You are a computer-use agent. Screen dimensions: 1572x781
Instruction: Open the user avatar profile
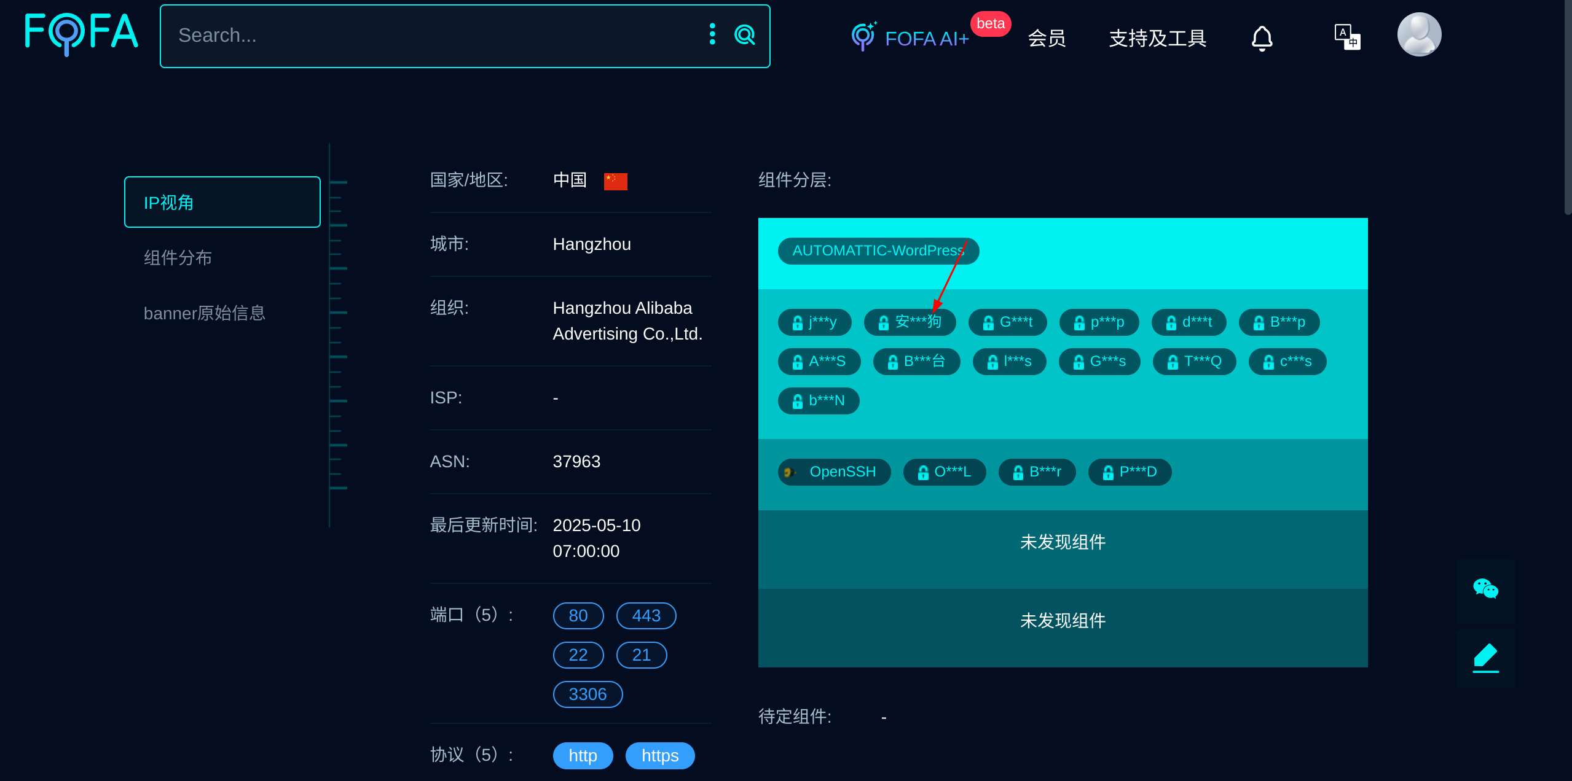pyautogui.click(x=1418, y=34)
